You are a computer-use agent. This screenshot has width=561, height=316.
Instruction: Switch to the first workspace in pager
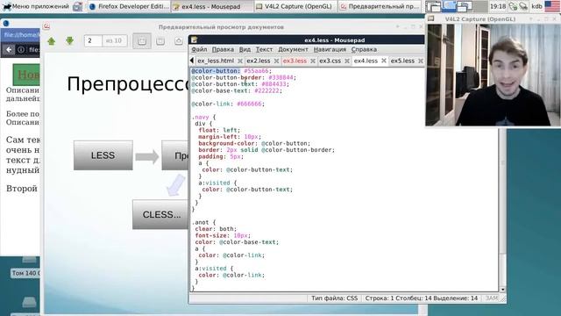tap(433, 6)
